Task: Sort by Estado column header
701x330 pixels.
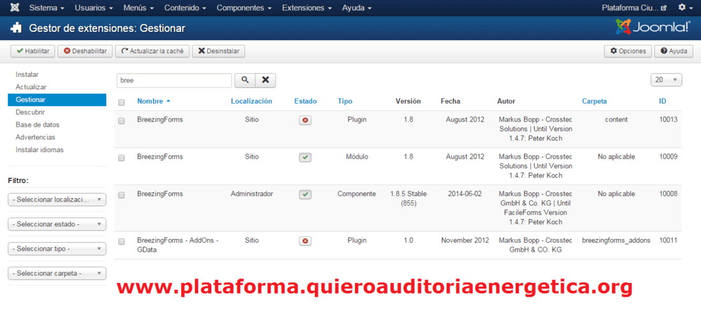Action: (x=305, y=101)
